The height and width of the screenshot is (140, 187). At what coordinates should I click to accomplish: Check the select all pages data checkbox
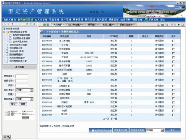[x=93, y=130]
